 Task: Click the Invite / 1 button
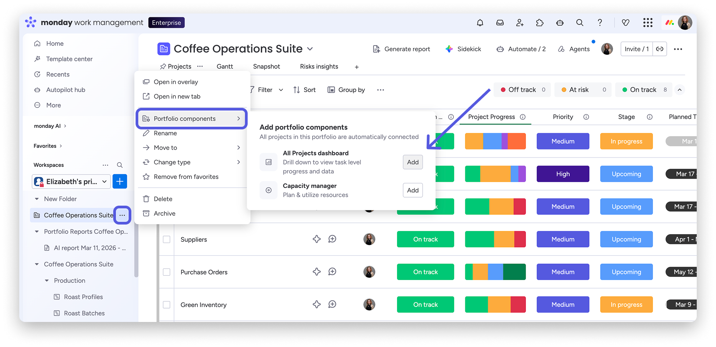[637, 49]
